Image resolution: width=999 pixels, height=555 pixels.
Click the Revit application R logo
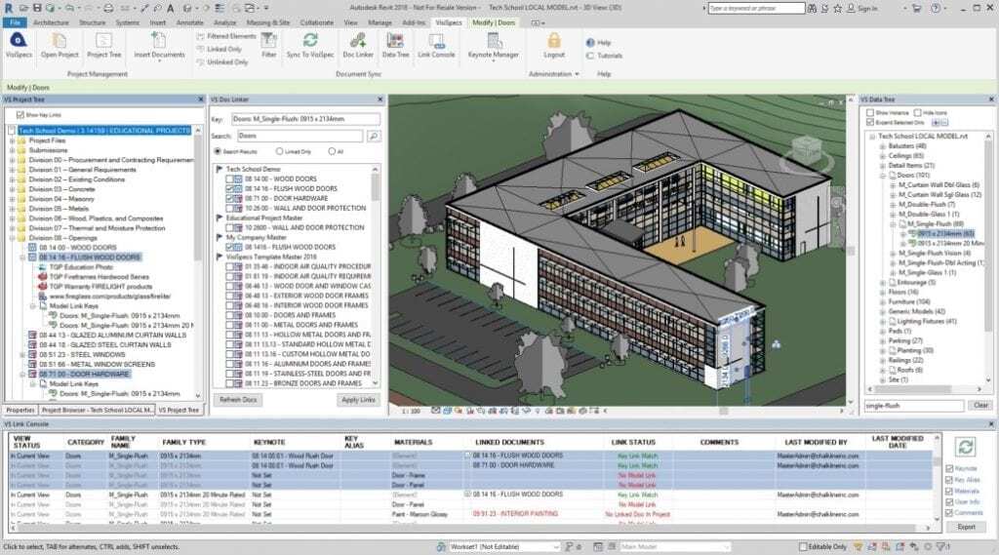[8, 8]
